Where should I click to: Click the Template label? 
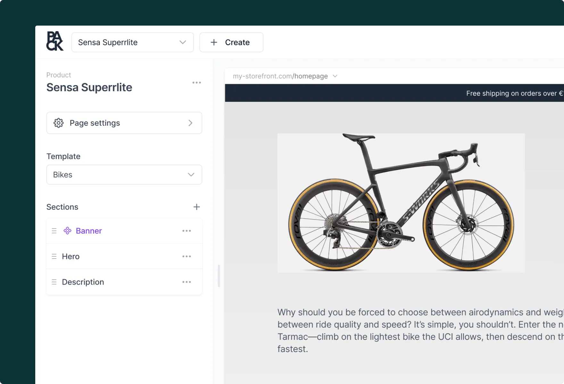click(x=63, y=156)
